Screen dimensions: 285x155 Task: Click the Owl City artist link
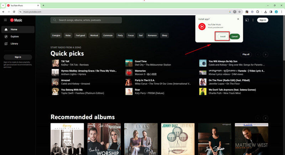point(139,65)
